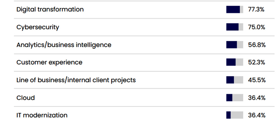Image resolution: width=280 pixels, height=123 pixels.
Task: Click Analytics/business intelligence label
Action: pyautogui.click(x=64, y=45)
